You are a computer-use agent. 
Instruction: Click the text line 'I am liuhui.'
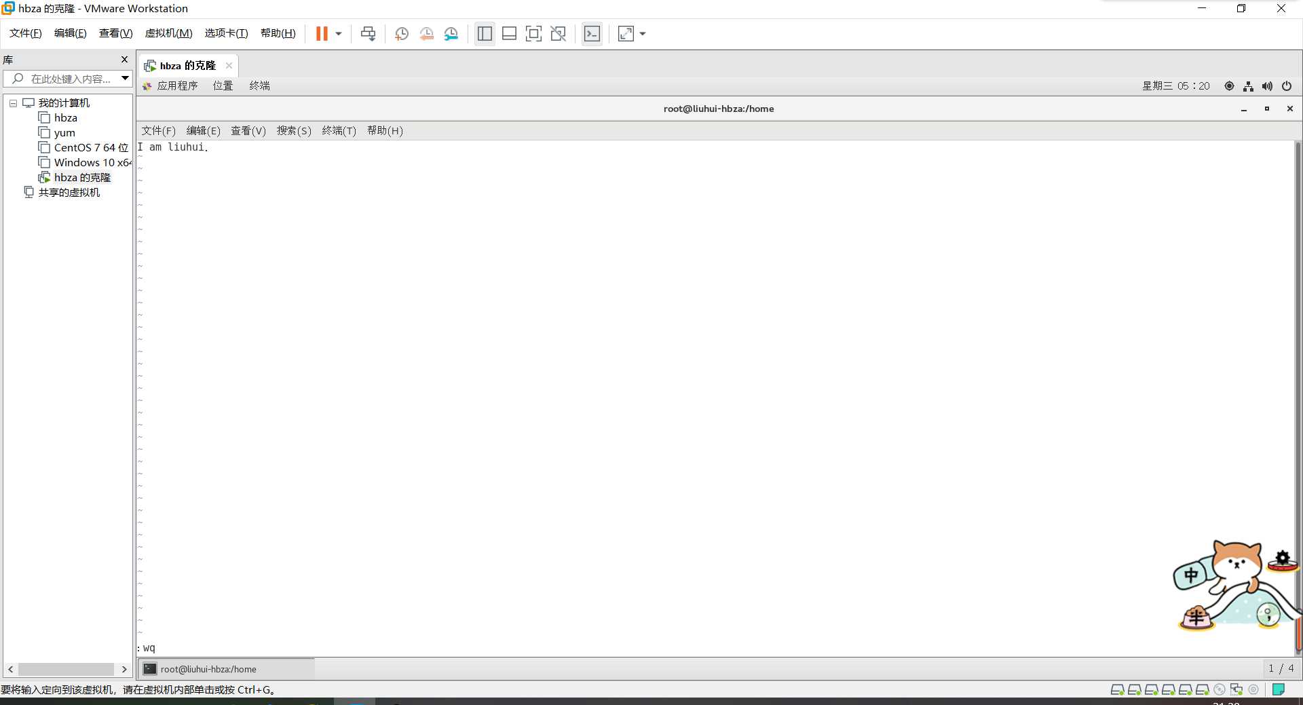[x=173, y=147]
